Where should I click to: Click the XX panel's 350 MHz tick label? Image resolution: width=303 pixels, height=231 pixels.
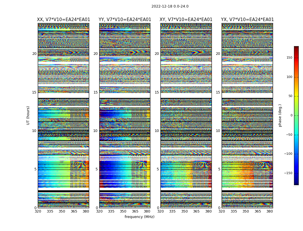point(62,211)
